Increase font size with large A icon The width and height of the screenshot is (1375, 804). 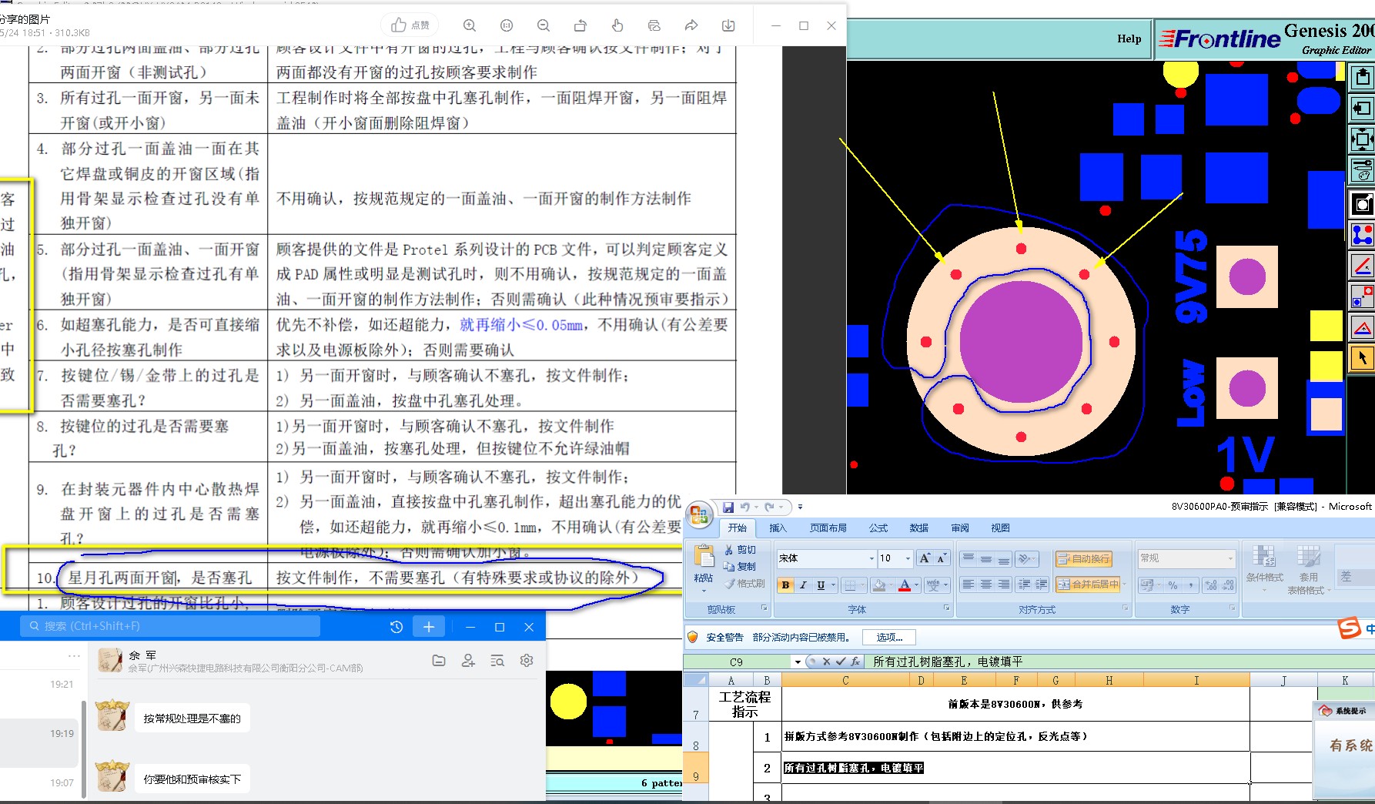tap(925, 558)
